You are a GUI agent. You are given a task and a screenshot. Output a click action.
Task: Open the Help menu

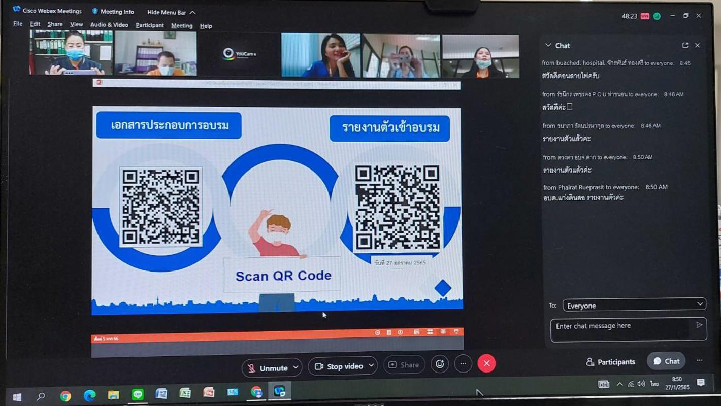point(206,26)
